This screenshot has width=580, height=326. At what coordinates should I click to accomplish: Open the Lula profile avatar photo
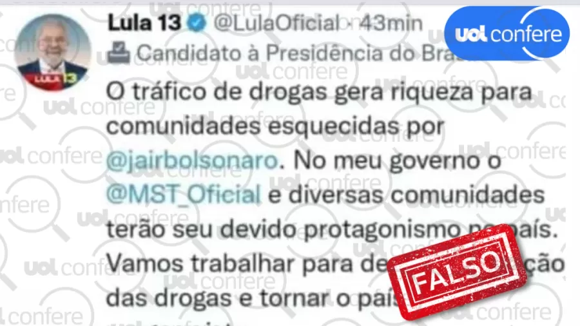pos(53,52)
